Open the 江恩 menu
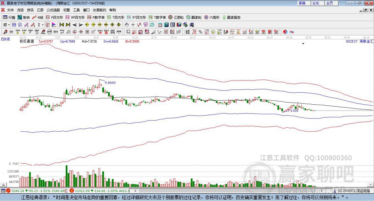 (x=40, y=10)
